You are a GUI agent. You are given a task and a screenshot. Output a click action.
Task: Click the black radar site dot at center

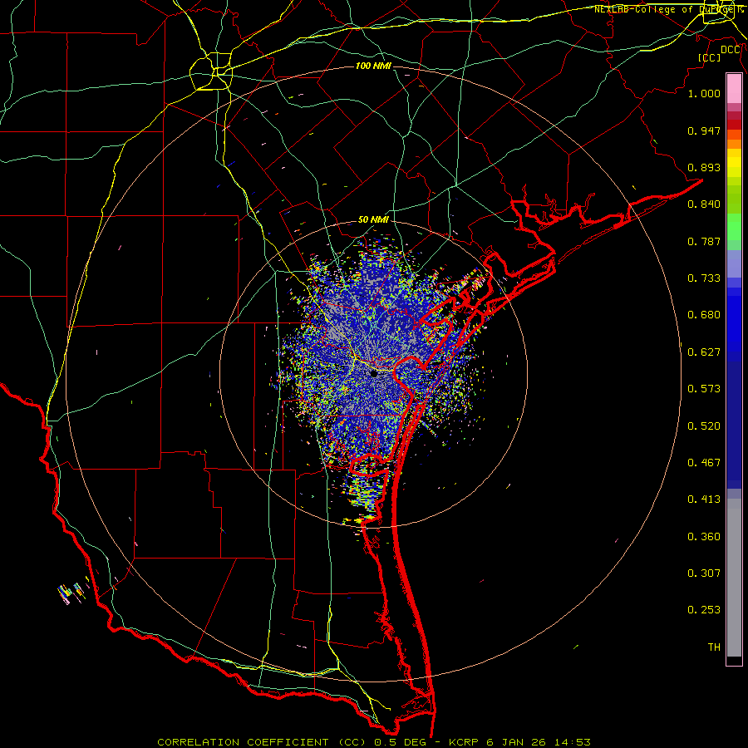(374, 373)
